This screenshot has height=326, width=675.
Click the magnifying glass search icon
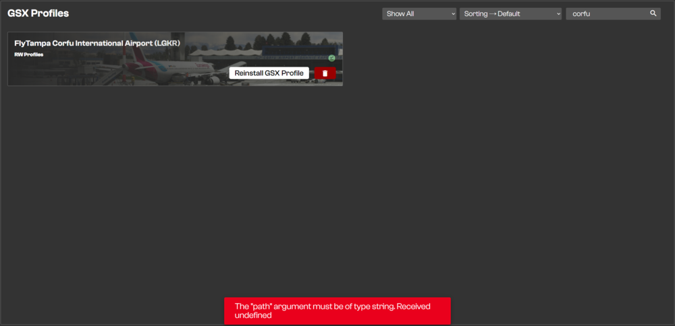point(653,13)
